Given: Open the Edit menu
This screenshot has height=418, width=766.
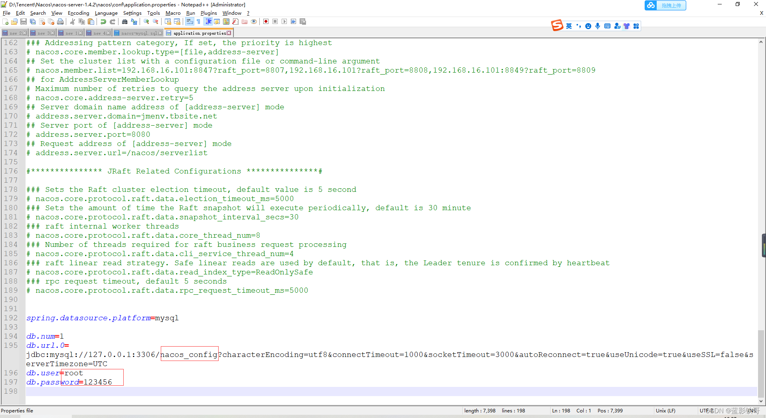Looking at the screenshot, I should point(20,13).
